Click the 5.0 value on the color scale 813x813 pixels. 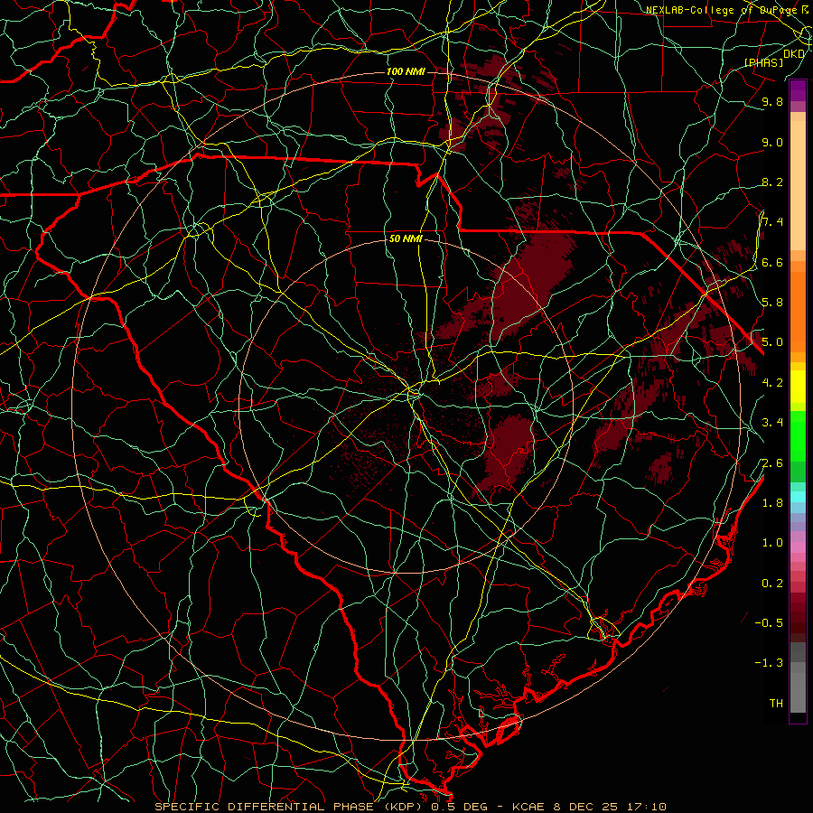pos(772,342)
